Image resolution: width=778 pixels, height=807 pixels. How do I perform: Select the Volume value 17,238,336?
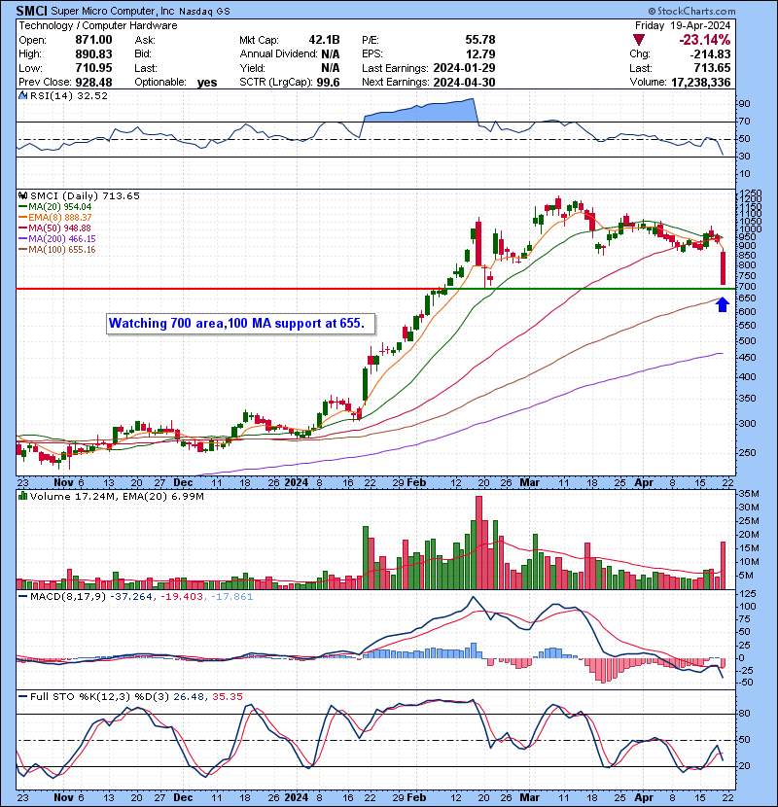click(x=701, y=82)
